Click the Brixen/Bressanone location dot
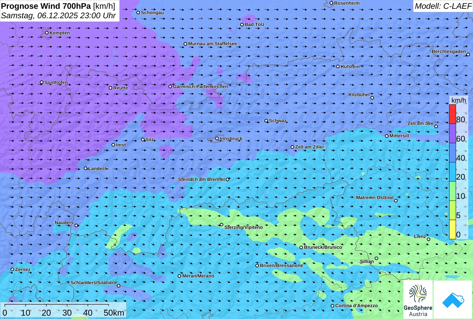The height and width of the screenshot is (319, 473). tap(257, 266)
